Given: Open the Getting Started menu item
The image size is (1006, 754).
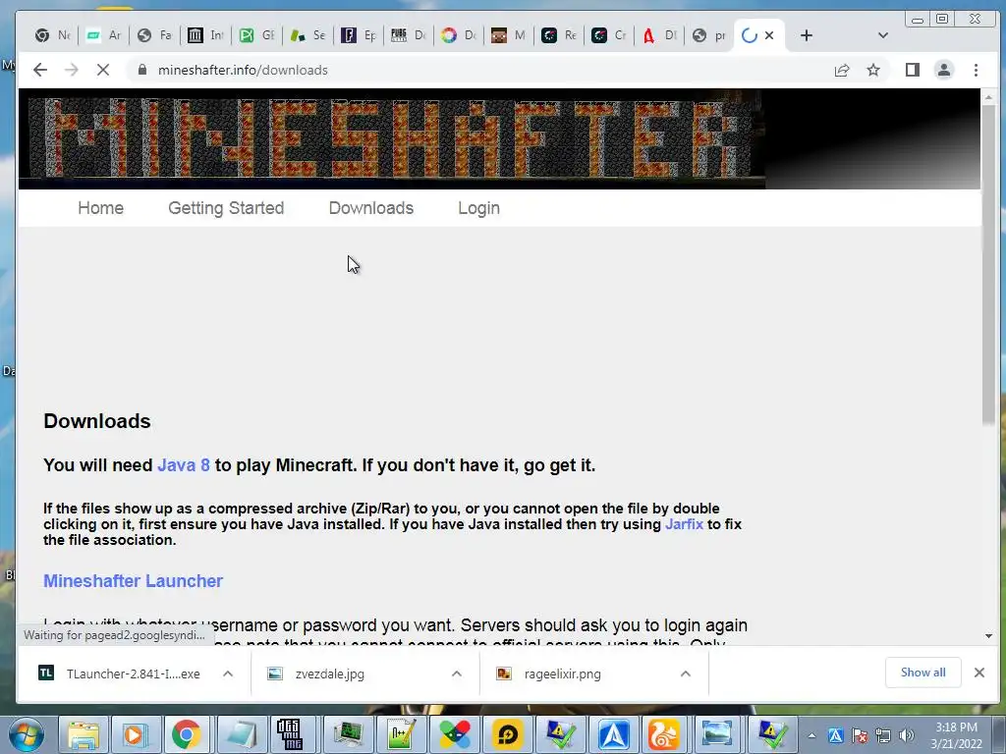Looking at the screenshot, I should pos(226,208).
